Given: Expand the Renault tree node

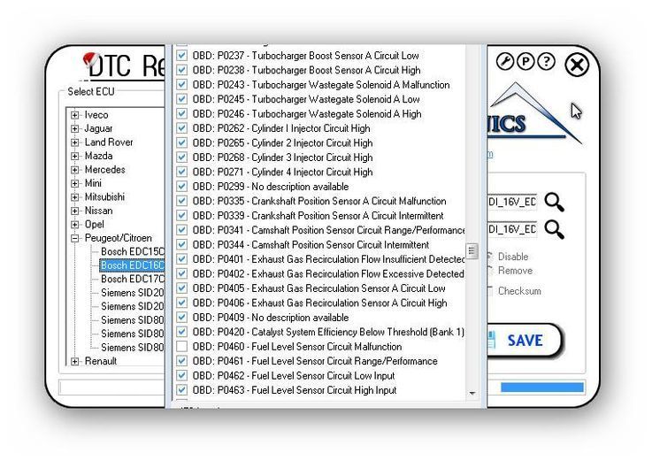Looking at the screenshot, I should pyautogui.click(x=75, y=362).
